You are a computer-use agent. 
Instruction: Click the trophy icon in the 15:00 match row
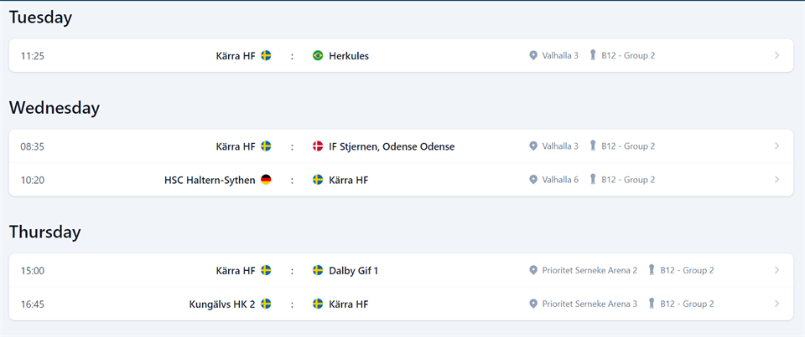pyautogui.click(x=652, y=271)
